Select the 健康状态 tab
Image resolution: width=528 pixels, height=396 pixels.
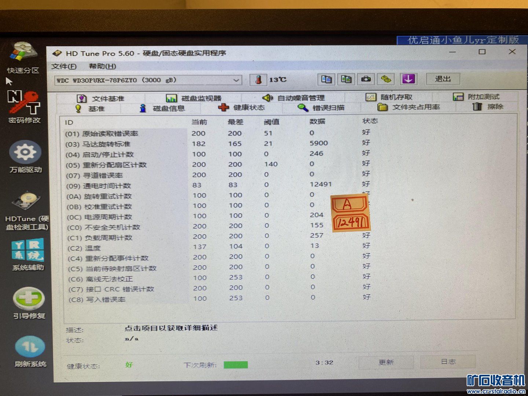pyautogui.click(x=241, y=107)
